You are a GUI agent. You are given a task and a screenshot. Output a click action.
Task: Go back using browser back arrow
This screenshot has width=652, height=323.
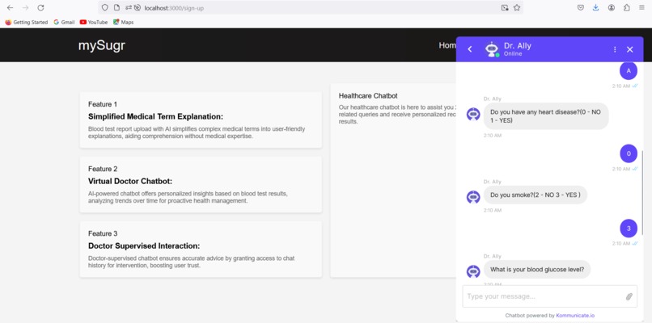pyautogui.click(x=10, y=7)
